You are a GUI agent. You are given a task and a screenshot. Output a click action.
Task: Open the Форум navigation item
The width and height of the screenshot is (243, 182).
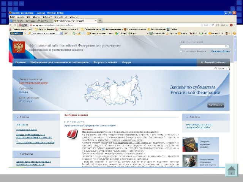(x=126, y=62)
